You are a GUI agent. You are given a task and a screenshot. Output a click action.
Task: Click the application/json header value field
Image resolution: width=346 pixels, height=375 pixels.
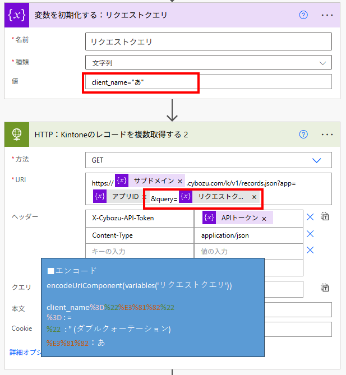pyautogui.click(x=248, y=235)
